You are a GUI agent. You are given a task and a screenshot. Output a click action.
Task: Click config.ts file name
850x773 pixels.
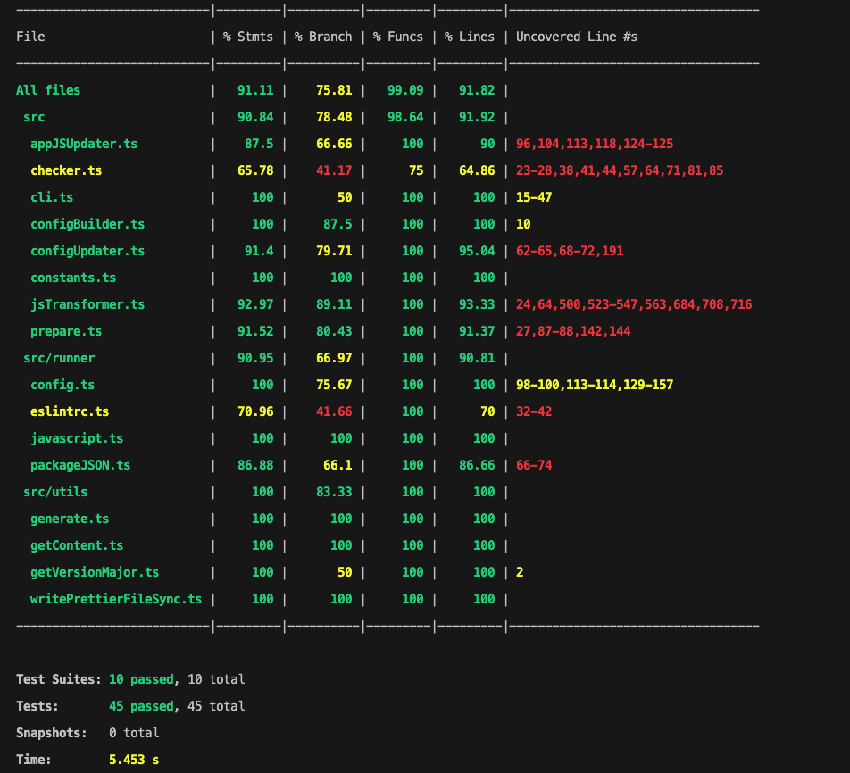tap(62, 385)
